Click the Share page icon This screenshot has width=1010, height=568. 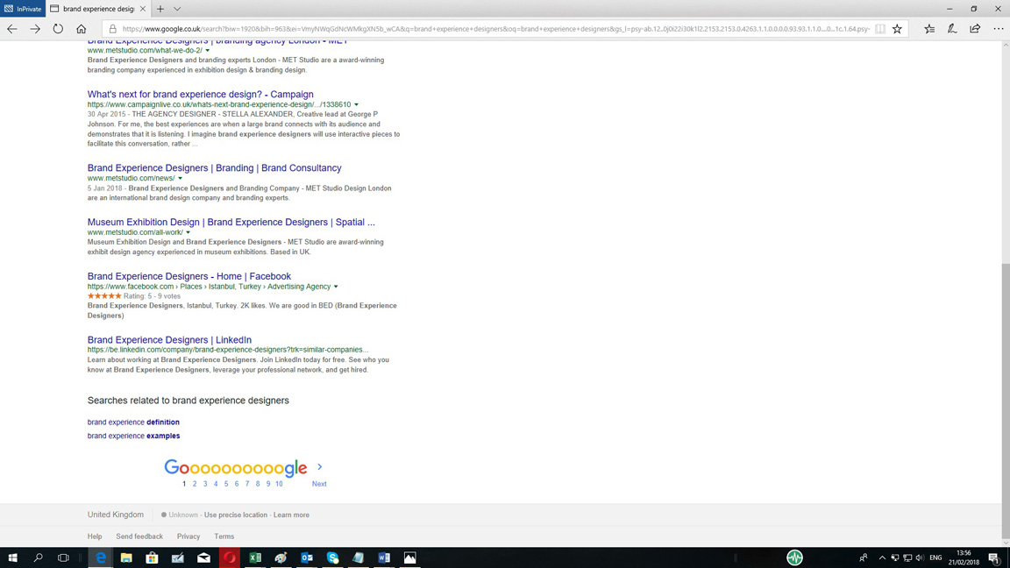point(975,29)
